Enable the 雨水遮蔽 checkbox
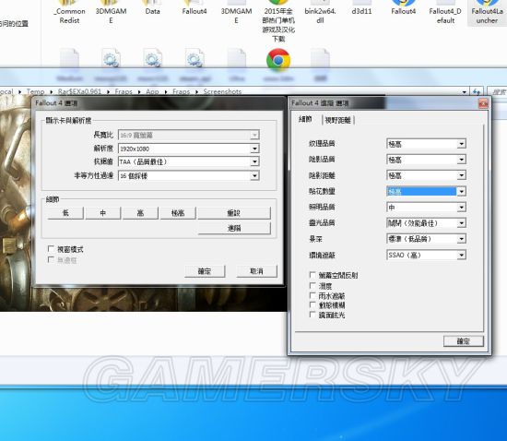This screenshot has height=441, width=507. (312, 295)
